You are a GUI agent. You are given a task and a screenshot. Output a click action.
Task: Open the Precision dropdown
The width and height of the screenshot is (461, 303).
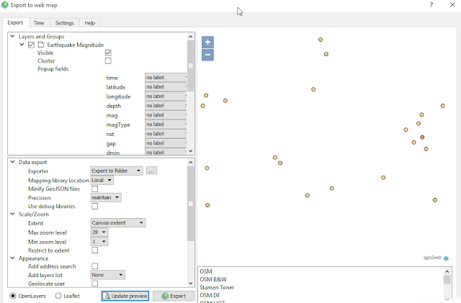click(x=106, y=197)
